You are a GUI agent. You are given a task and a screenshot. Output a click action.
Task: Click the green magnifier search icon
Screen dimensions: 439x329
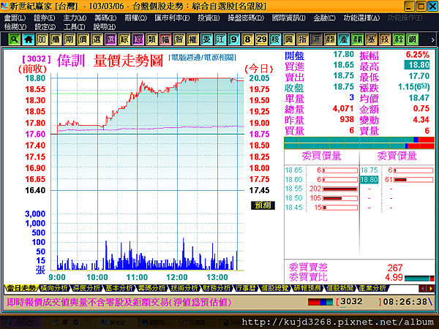click(x=15, y=39)
